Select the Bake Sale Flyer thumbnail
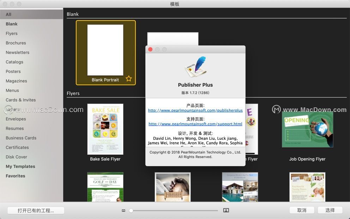 pyautogui.click(x=105, y=129)
